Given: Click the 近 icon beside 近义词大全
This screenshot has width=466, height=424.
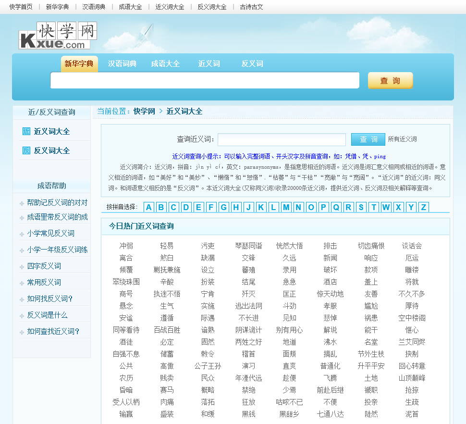Looking at the screenshot, I should [26, 131].
